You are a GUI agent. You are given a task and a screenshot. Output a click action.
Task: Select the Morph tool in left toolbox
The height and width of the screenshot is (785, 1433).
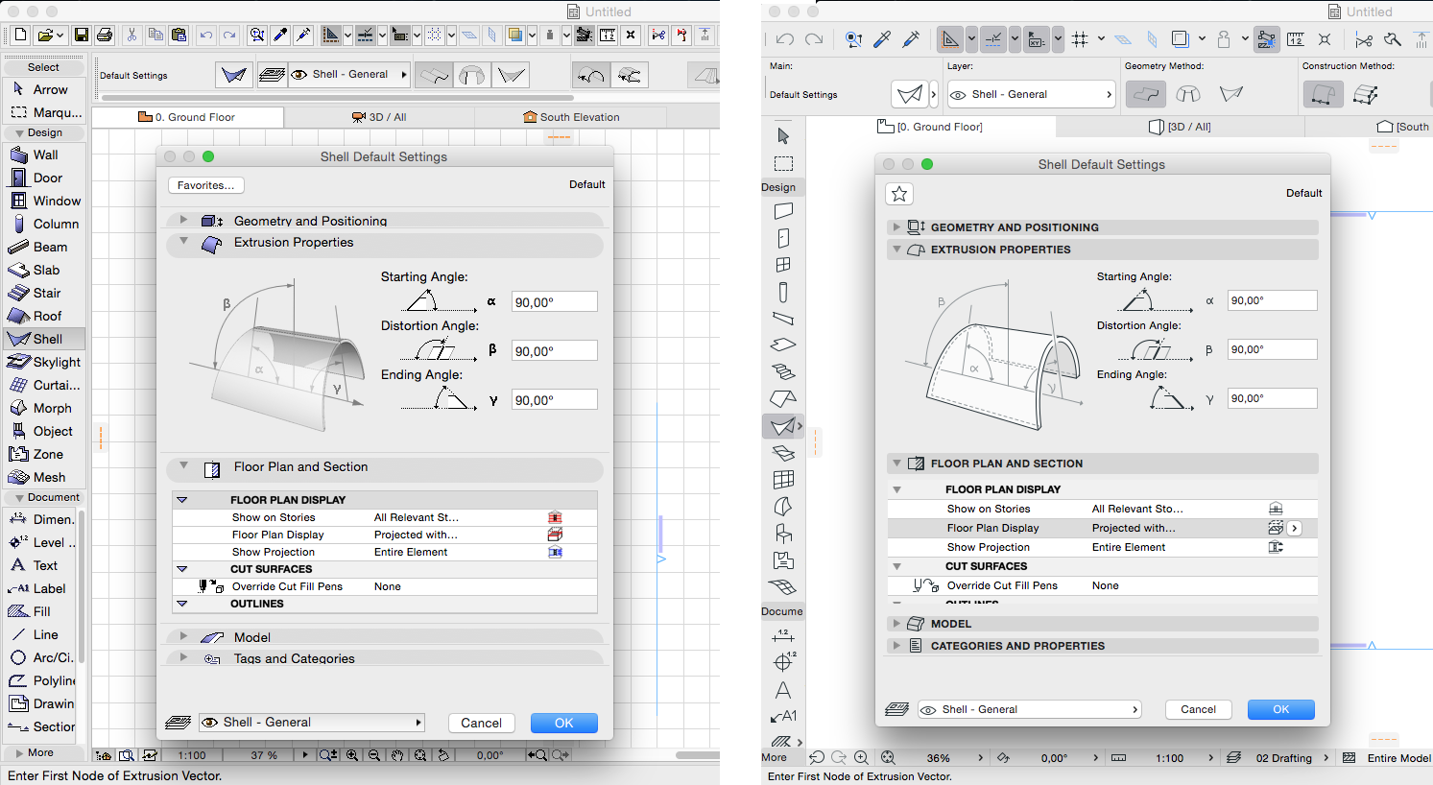tap(44, 408)
